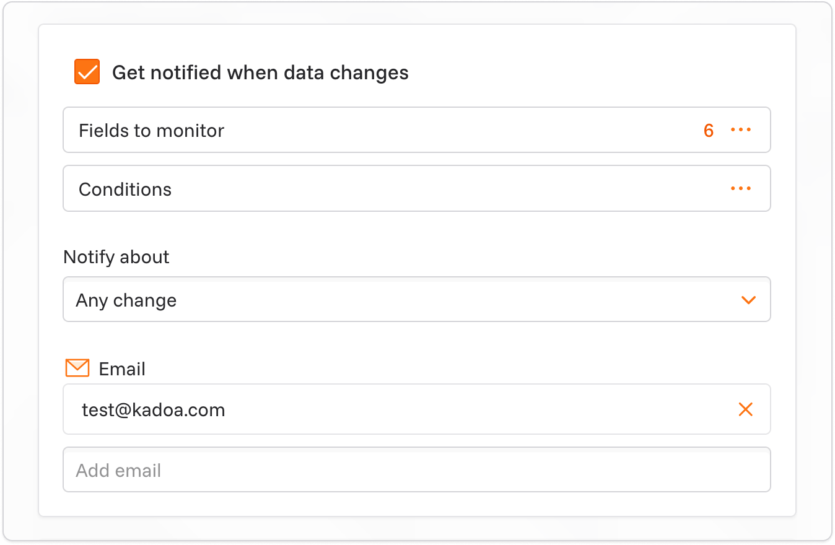Click the Any change selected value text
This screenshot has width=835, height=545.
(x=126, y=300)
